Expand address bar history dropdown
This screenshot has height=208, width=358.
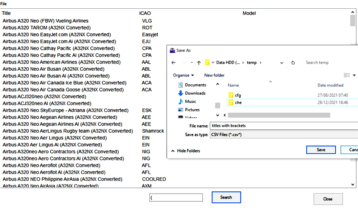point(282,63)
